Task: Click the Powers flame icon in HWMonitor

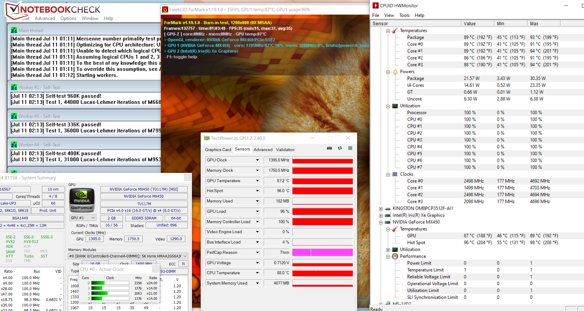Action: click(x=395, y=72)
